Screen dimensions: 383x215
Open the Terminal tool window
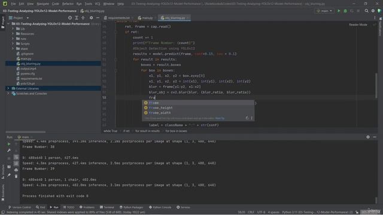[107, 207]
